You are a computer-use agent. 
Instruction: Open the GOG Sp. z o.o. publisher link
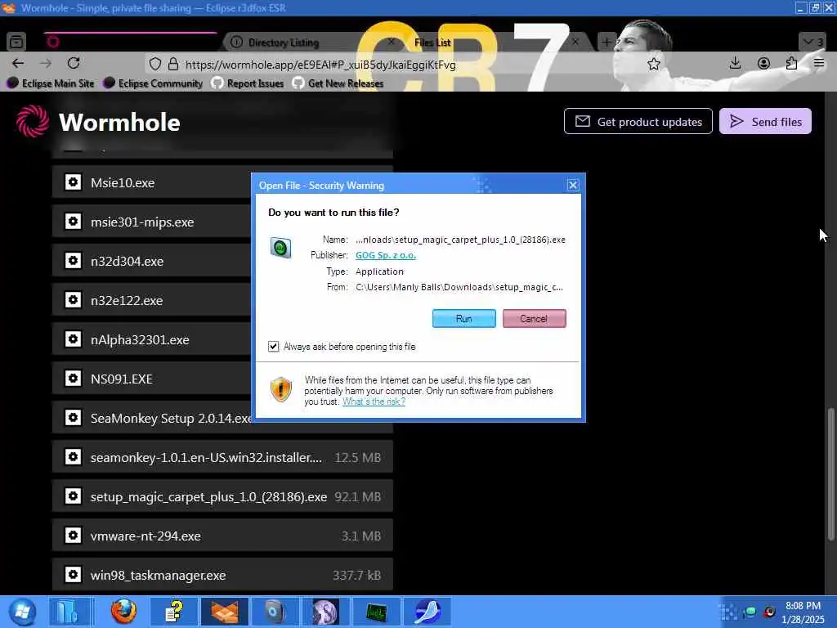[x=386, y=255]
